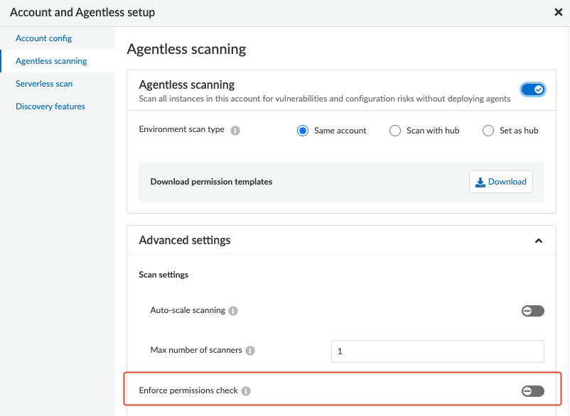The height and width of the screenshot is (416, 570).
Task: Turn on Enforce permissions check toggle
Action: (532, 391)
